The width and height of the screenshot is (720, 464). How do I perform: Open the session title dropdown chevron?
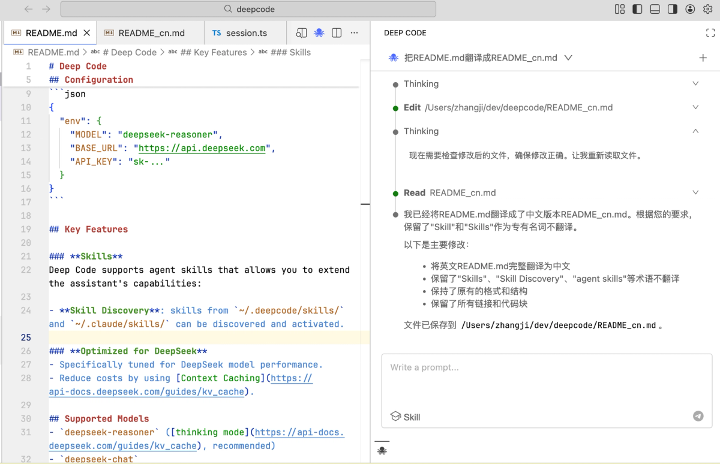tap(568, 58)
